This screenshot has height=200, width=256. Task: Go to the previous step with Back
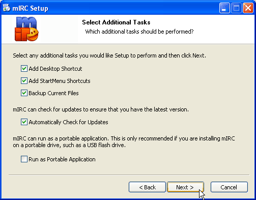[147, 187]
